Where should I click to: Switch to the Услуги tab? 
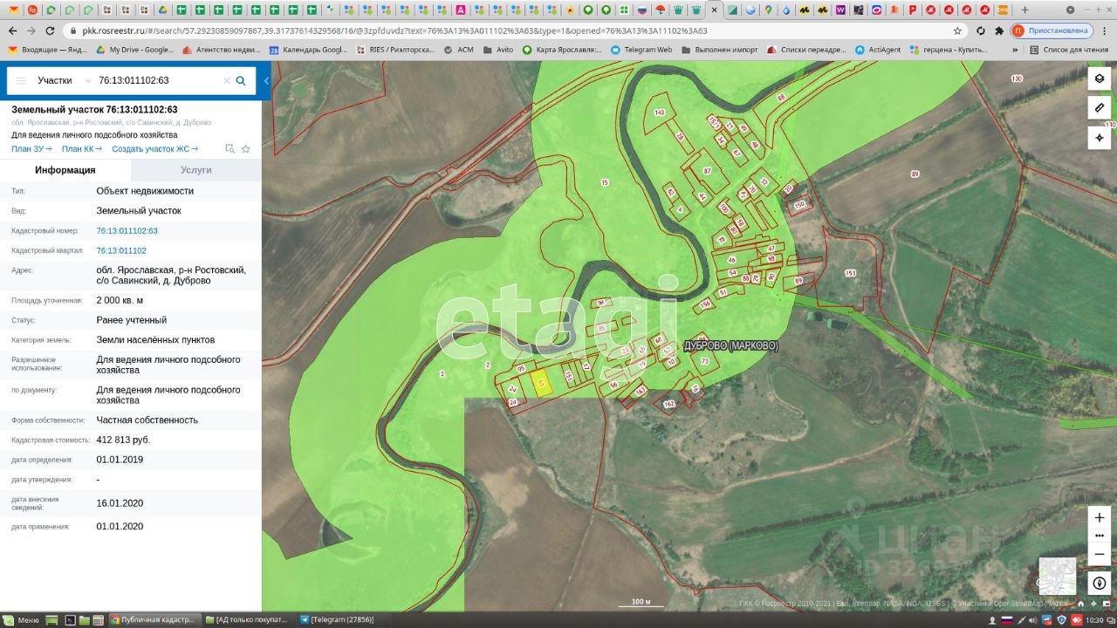point(195,170)
